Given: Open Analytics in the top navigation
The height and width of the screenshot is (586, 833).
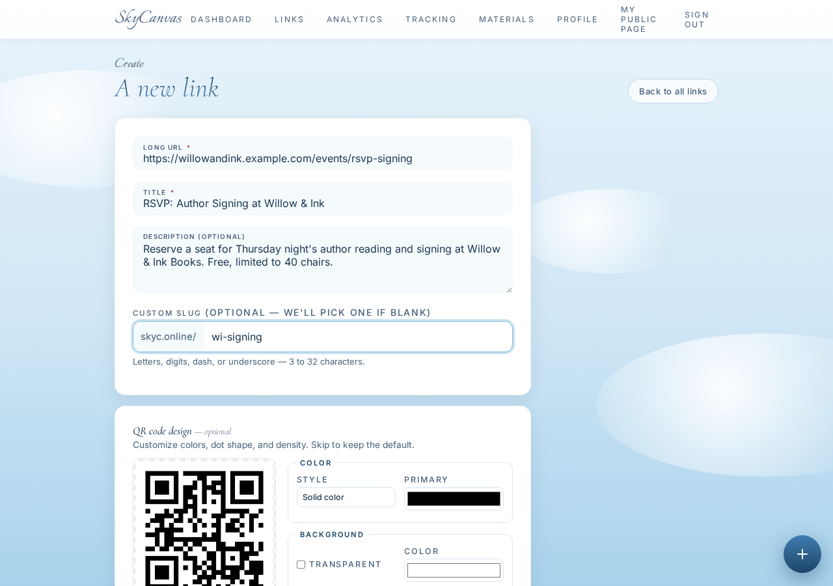Looking at the screenshot, I should point(355,20).
